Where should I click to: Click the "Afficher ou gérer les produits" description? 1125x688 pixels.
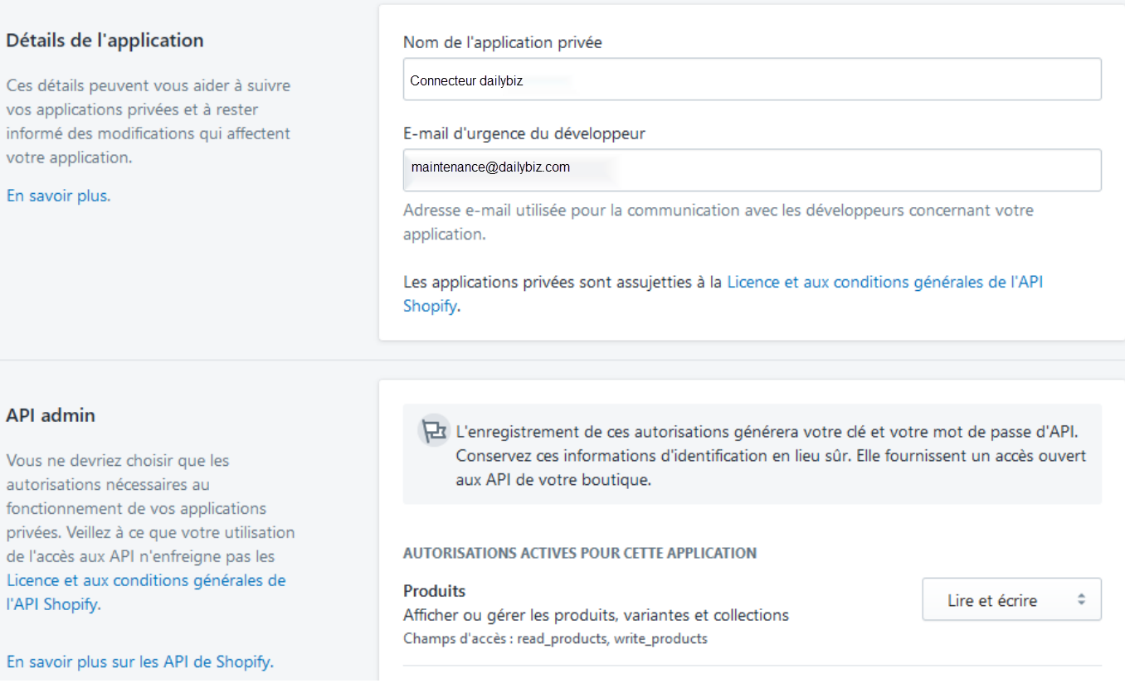pos(596,615)
